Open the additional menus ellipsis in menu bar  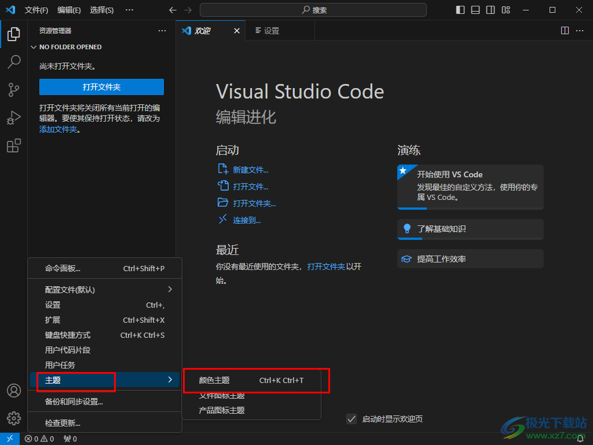click(x=129, y=10)
